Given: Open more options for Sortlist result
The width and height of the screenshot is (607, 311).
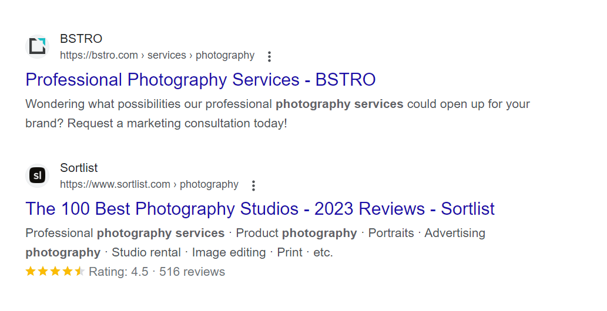Looking at the screenshot, I should click(253, 185).
